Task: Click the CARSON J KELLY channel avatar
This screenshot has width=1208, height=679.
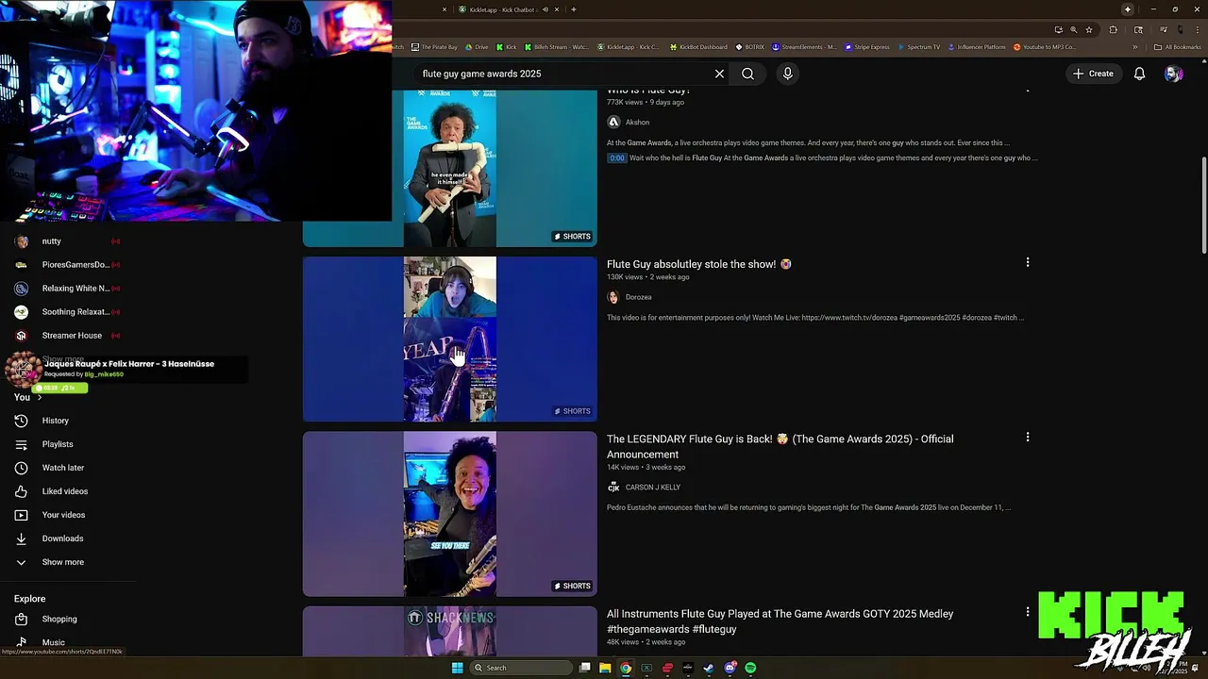Action: pos(613,488)
